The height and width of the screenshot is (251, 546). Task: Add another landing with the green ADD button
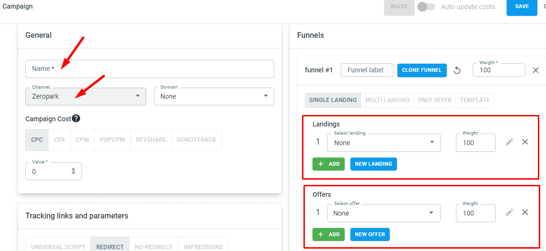click(329, 164)
